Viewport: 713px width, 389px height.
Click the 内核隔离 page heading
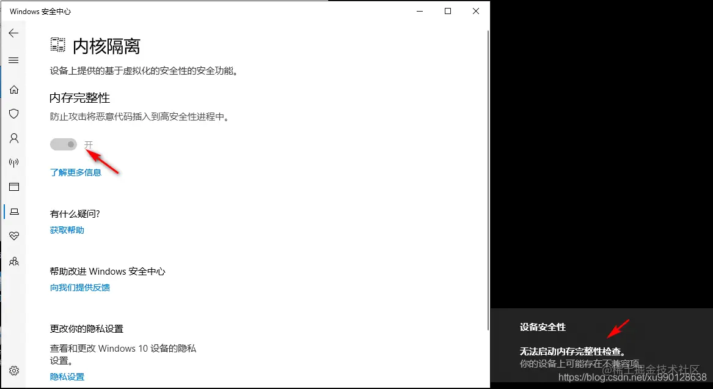coord(106,46)
